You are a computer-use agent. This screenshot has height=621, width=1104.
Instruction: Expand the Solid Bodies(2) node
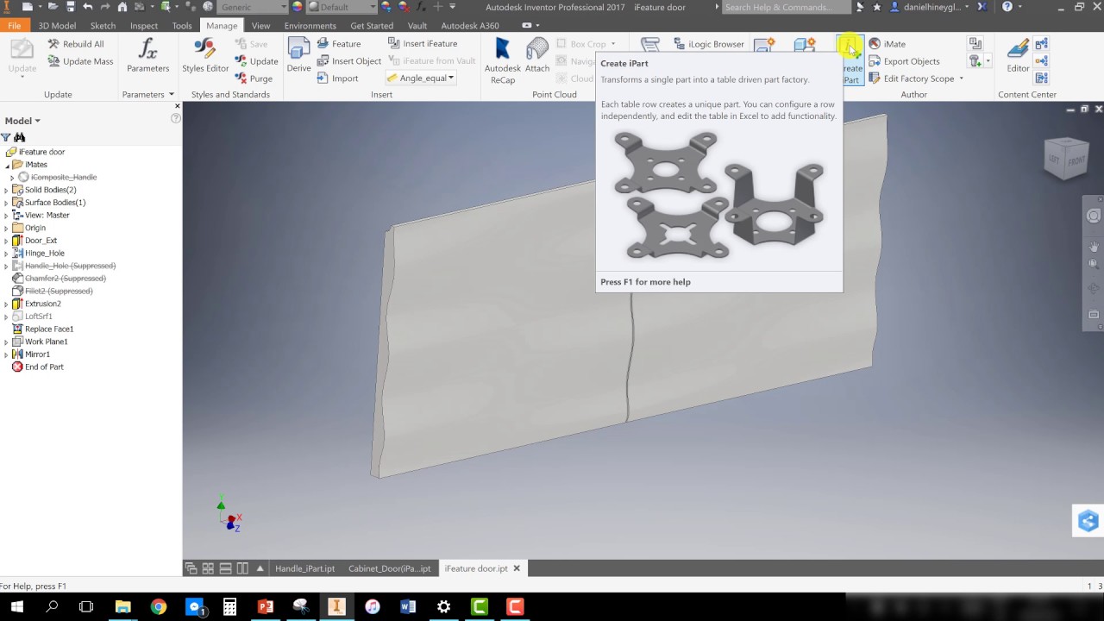pos(6,190)
